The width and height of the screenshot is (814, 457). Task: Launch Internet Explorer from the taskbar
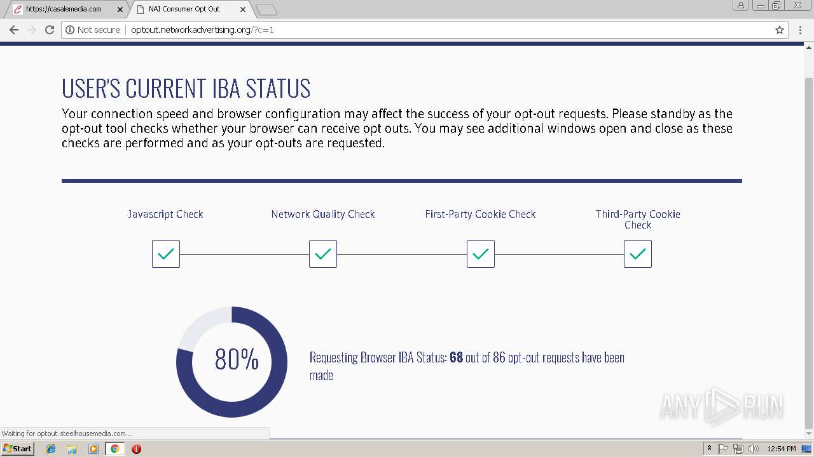(51, 449)
